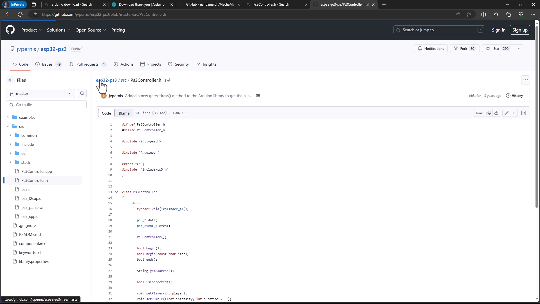This screenshot has height=304, width=540.
Task: Open a new browser tab
Action: [384, 5]
